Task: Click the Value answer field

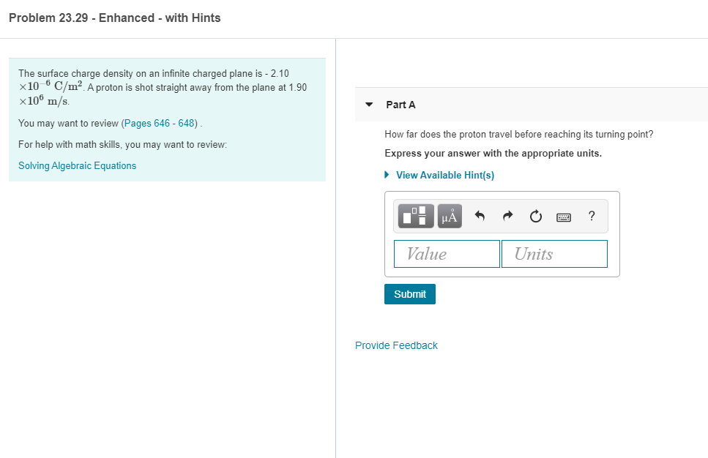Action: [x=447, y=254]
